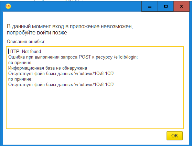The image size is (192, 146).
Task: Click the word 'POST' in error text
Action: (85, 57)
